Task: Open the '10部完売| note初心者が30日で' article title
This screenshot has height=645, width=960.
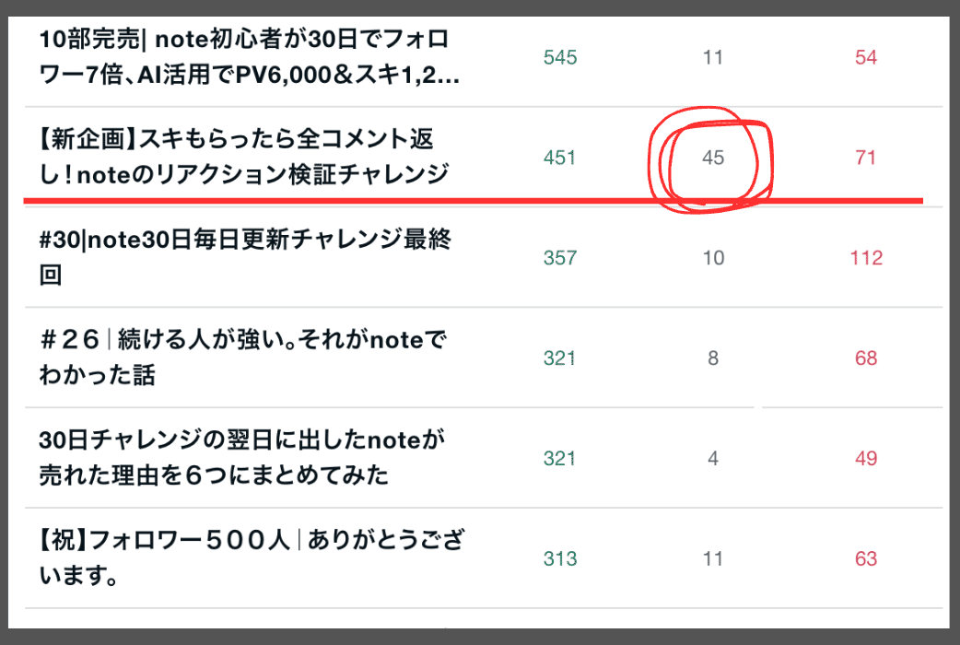Action: [x=249, y=57]
